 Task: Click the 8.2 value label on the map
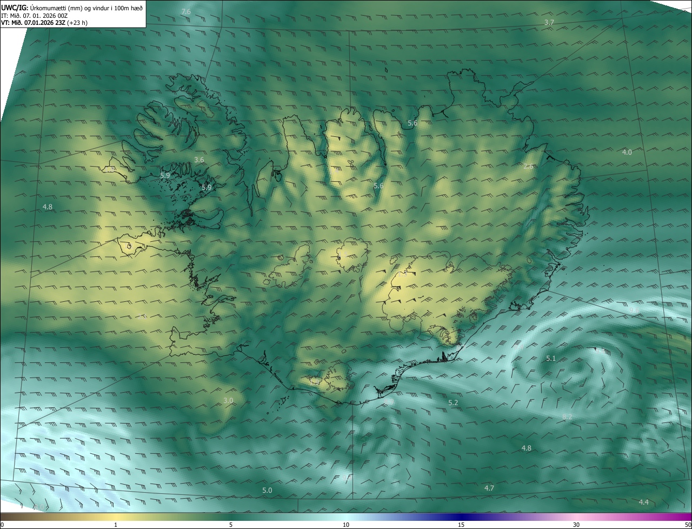point(567,416)
